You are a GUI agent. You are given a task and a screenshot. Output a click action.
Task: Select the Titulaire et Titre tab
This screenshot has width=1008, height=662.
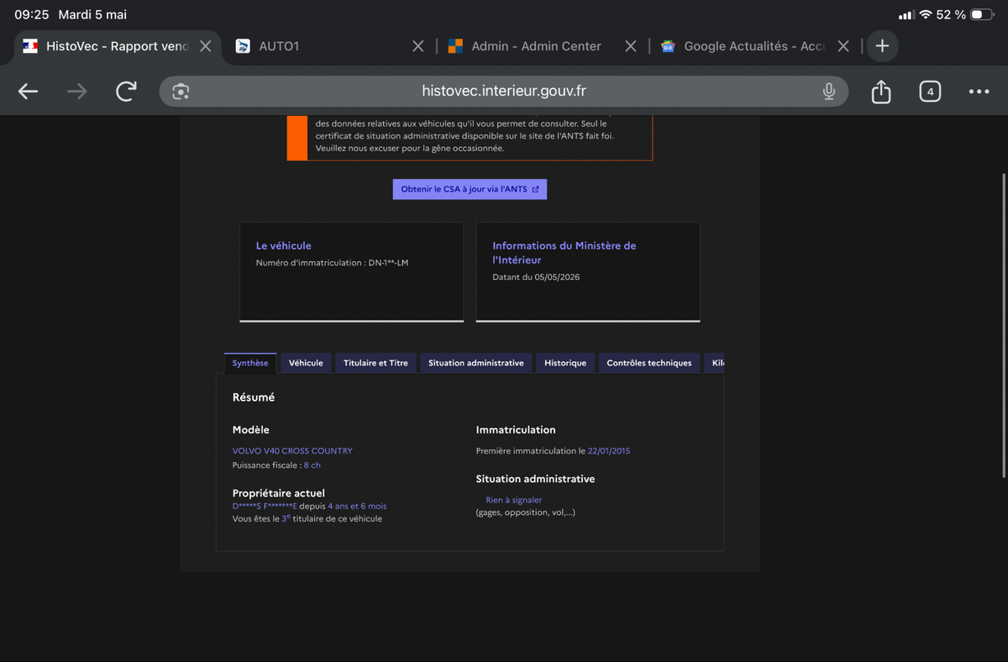click(x=375, y=363)
